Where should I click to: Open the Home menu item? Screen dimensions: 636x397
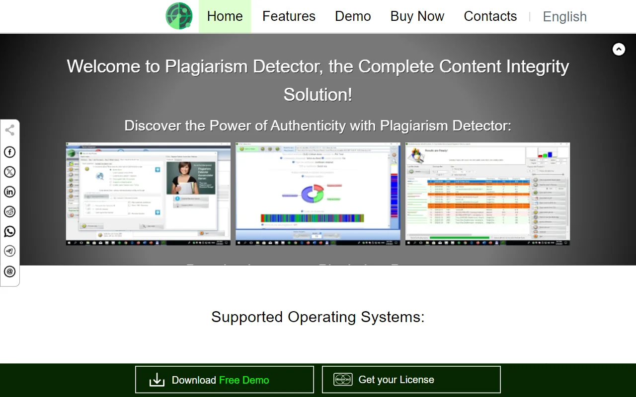(225, 16)
